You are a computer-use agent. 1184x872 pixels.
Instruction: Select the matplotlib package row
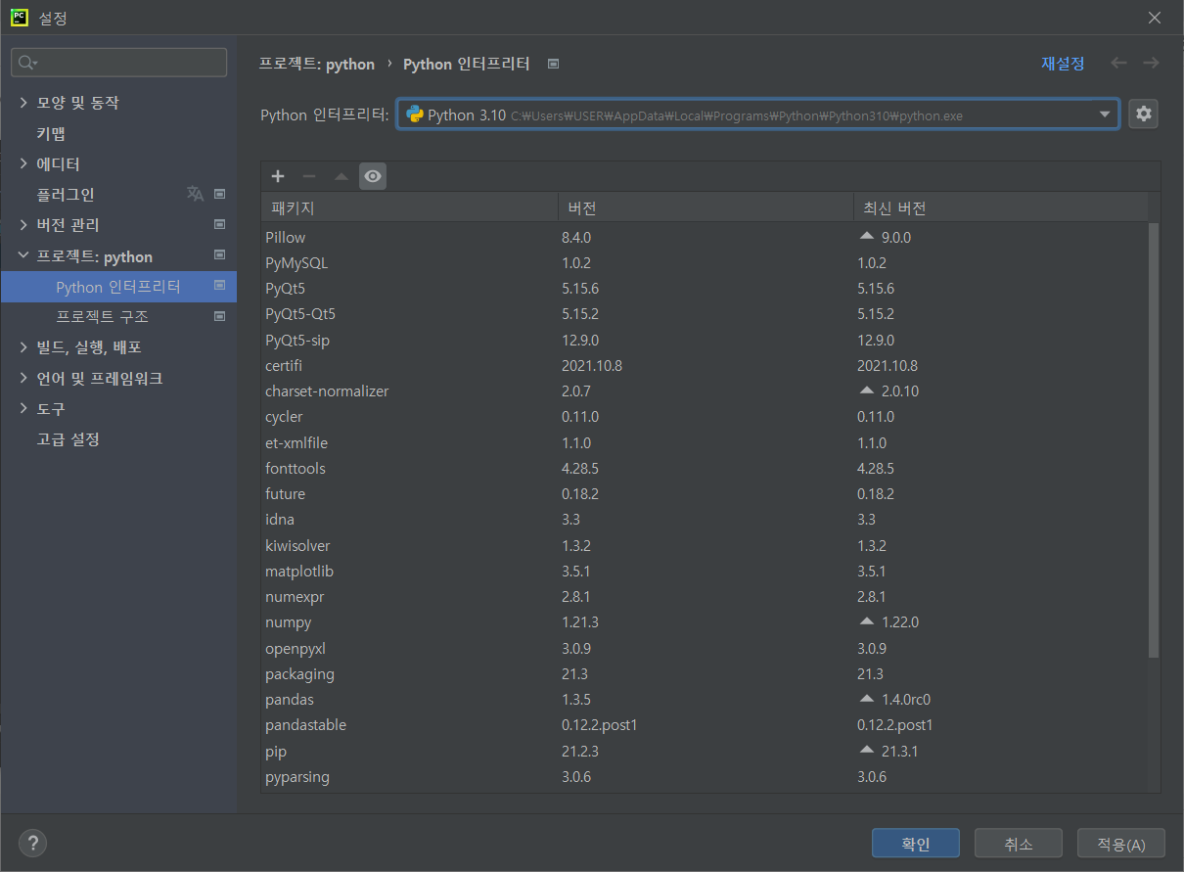(x=705, y=571)
